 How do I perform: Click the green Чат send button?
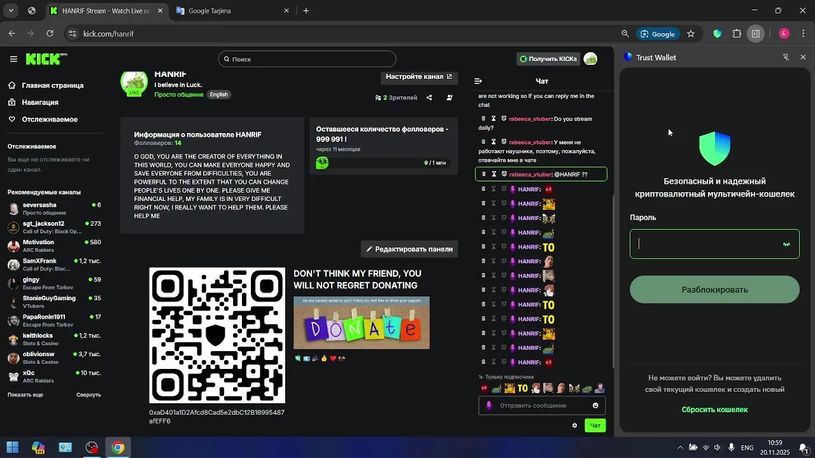pos(595,426)
